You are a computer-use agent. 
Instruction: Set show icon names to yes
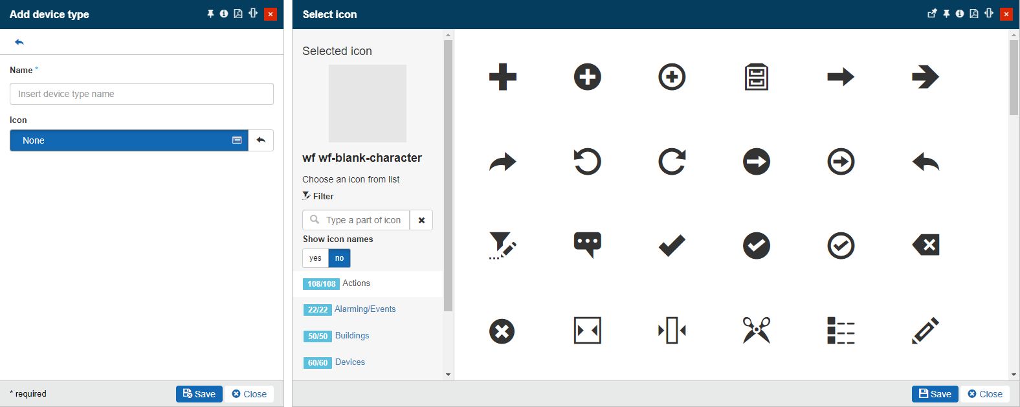pyautogui.click(x=315, y=258)
